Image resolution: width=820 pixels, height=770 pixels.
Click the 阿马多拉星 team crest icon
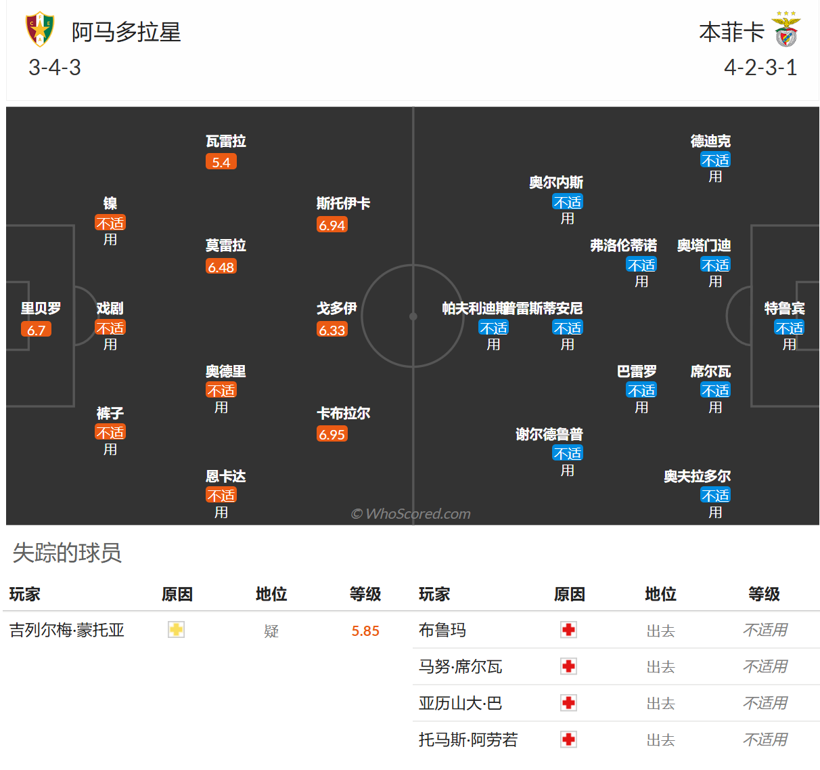pos(40,30)
